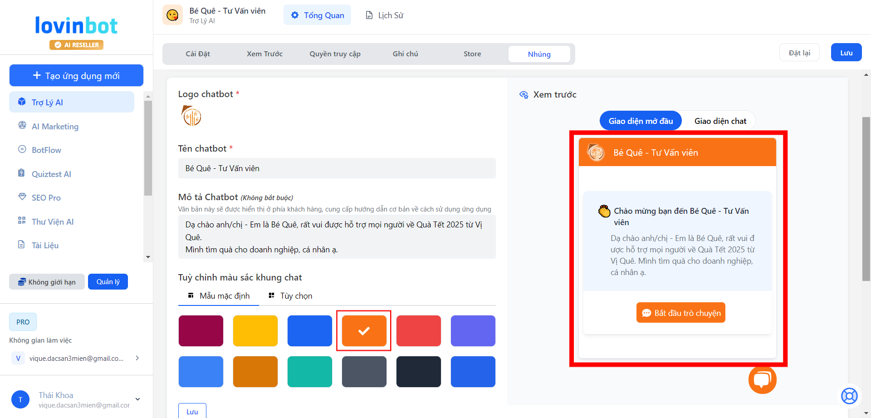Screen dimensions: 871x418
Task: Switch to Cài Đặt tab
Action: point(198,54)
